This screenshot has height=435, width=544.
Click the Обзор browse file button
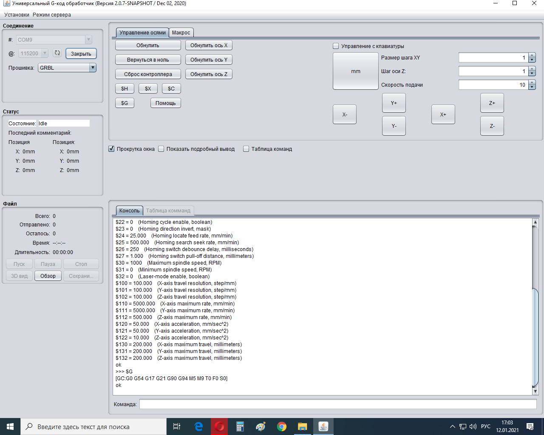[48, 276]
